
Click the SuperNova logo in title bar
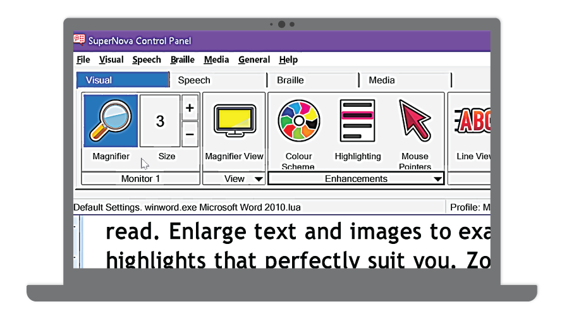79,40
